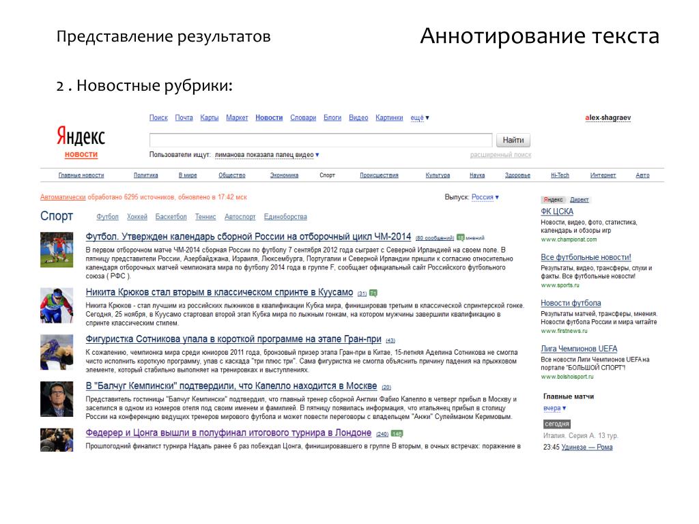Open the Единоборства subcategory
This screenshot has height=524, width=699.
[x=285, y=216]
